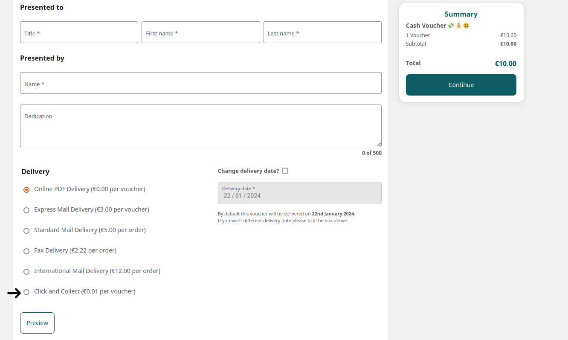Image resolution: width=568 pixels, height=340 pixels.
Task: Focus the First name input
Action: 201,32
